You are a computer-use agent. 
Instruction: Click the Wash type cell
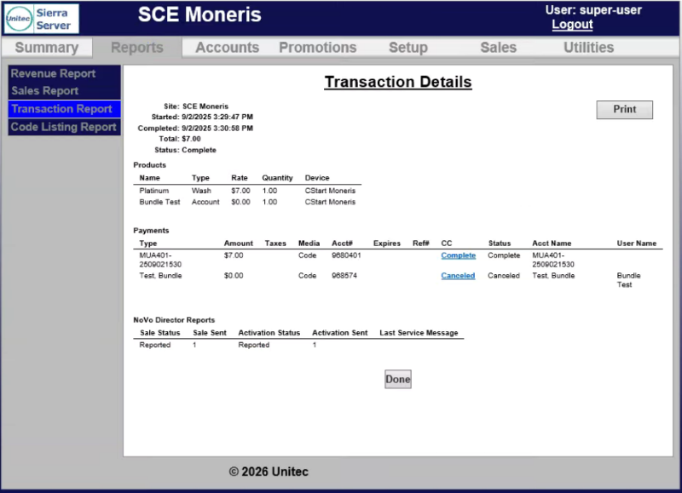click(201, 191)
